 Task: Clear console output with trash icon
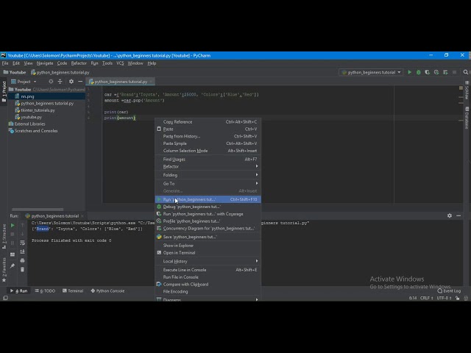tap(23, 270)
